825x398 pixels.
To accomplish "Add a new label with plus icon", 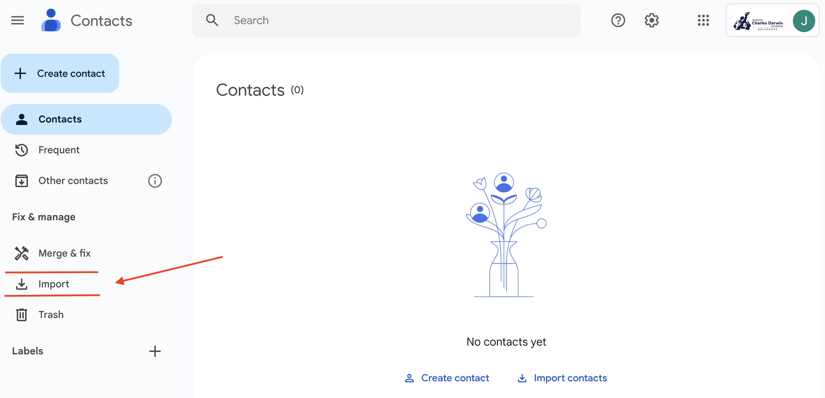I will point(155,351).
